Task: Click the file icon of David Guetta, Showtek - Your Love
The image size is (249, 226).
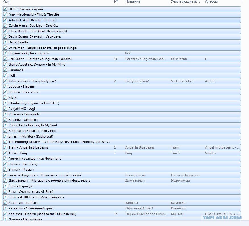Action: (5, 37)
